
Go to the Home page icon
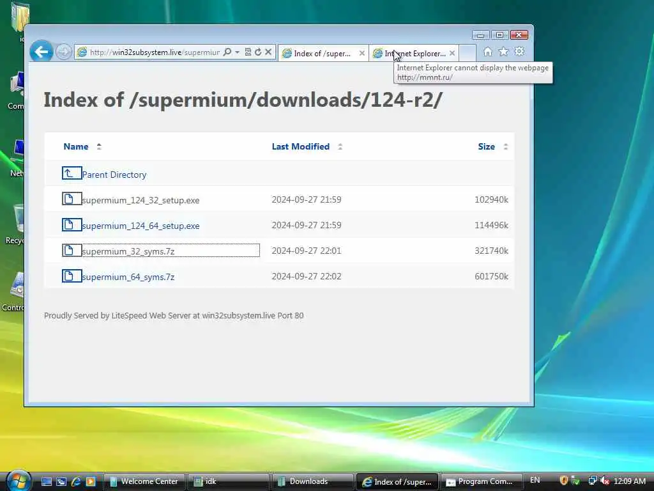click(x=487, y=52)
